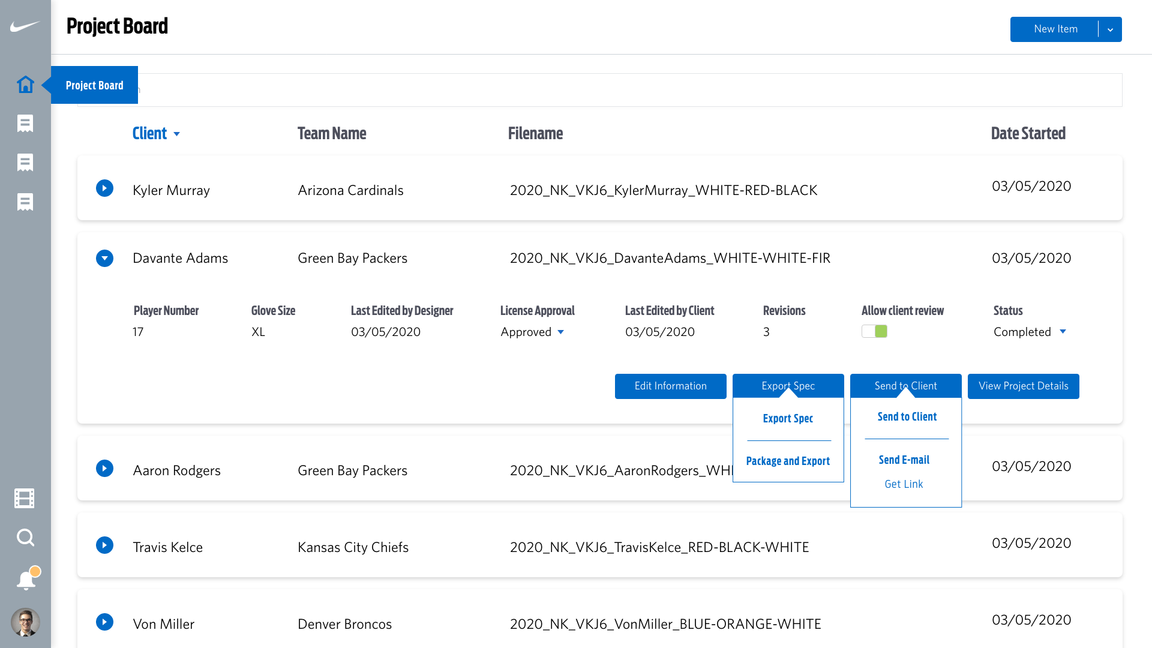Open the notifications bell

click(26, 580)
